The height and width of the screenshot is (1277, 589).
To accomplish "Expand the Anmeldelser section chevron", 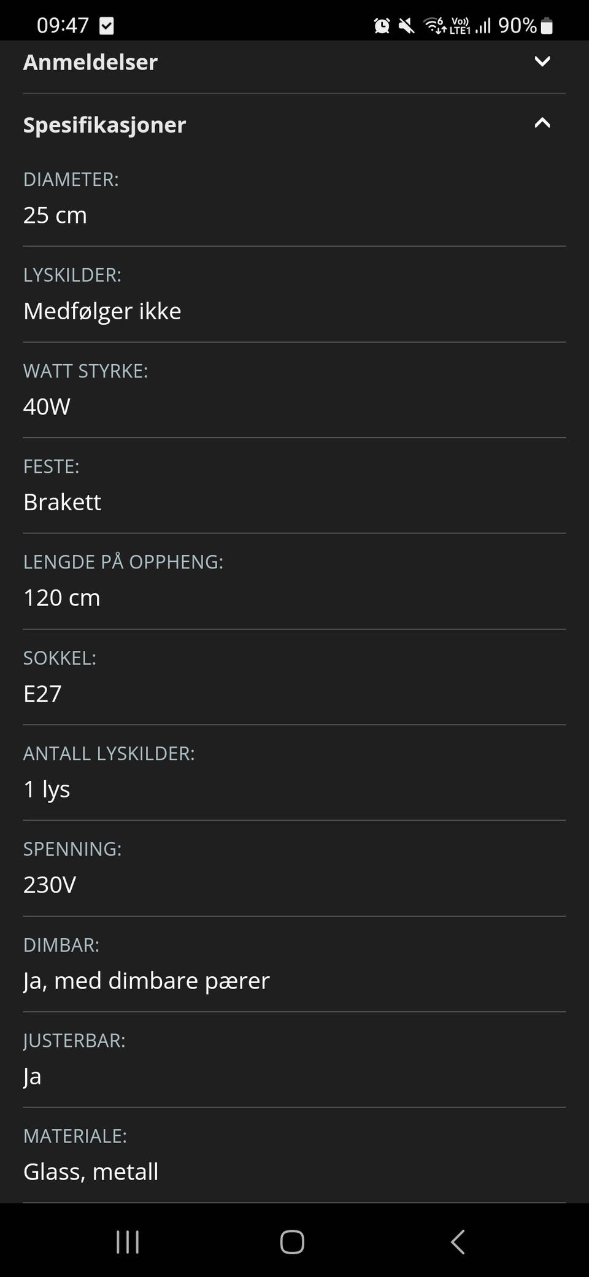I will point(542,61).
